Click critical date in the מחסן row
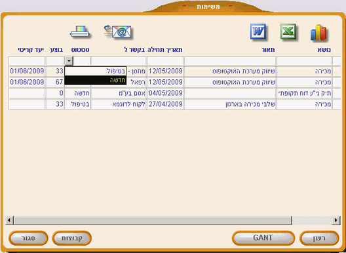 (27, 71)
